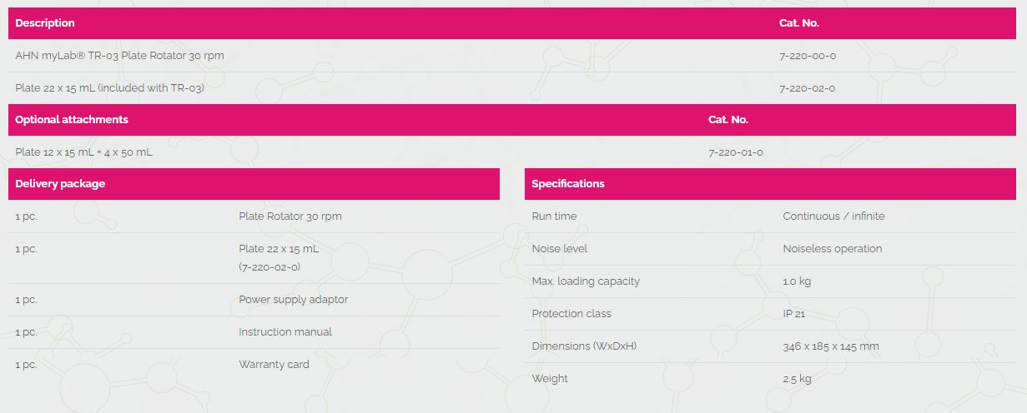Click the Delivery package header
Image resolution: width=1027 pixels, height=413 pixels.
click(60, 184)
